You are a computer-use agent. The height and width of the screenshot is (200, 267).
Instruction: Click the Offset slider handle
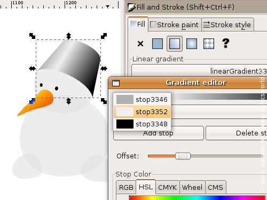point(183,156)
